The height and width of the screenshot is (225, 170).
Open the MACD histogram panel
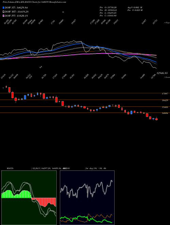[x=29, y=198]
